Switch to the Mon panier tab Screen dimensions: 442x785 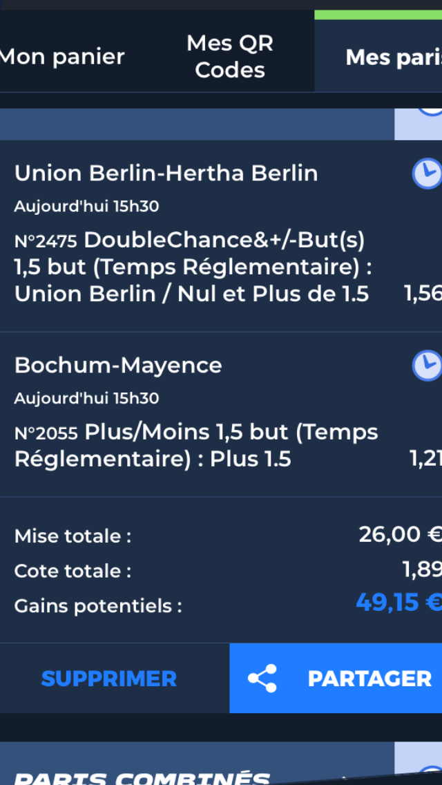click(62, 57)
